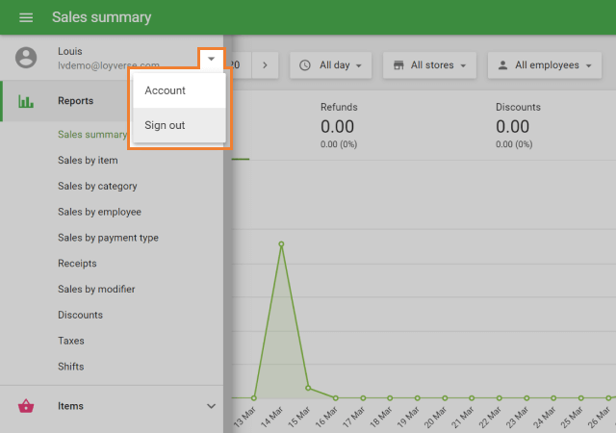Go to next date range arrow

pos(264,65)
